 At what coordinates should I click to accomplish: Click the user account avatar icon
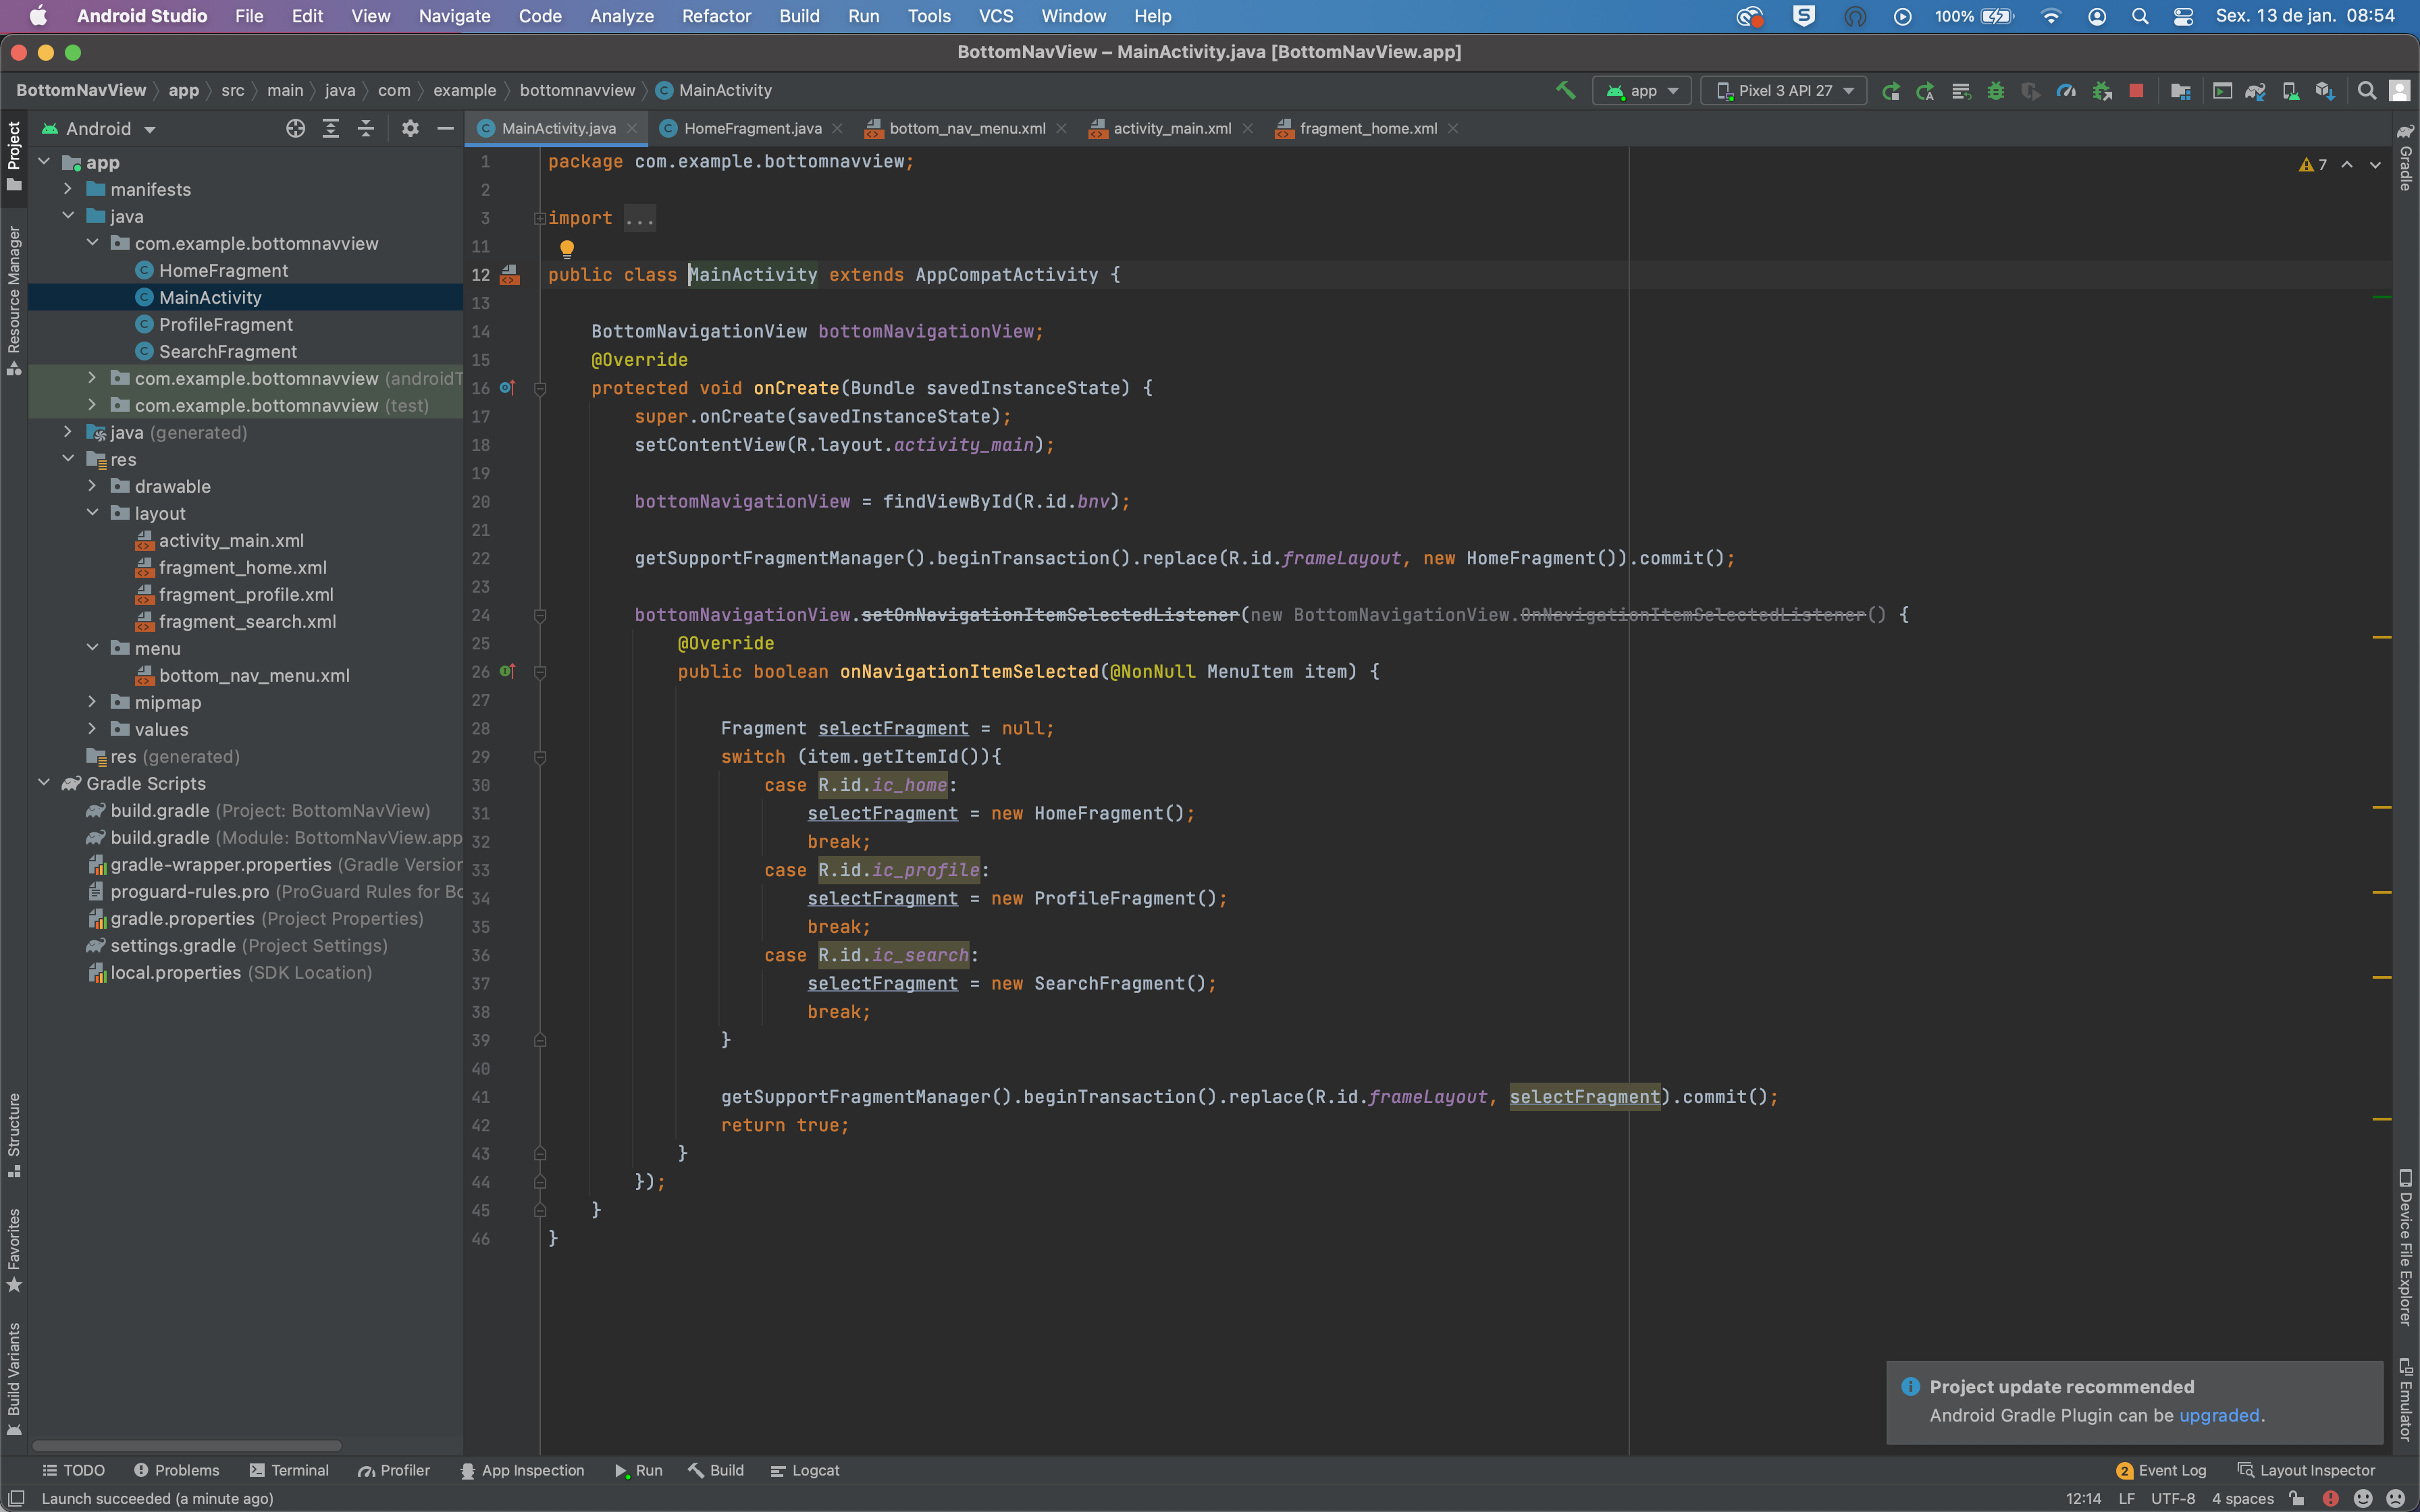(2399, 91)
